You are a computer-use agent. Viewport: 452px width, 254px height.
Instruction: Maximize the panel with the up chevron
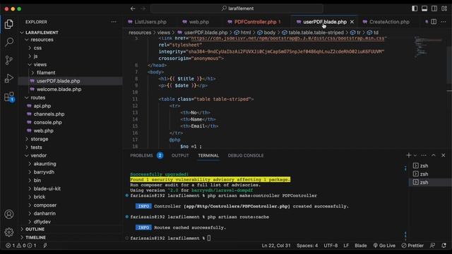[434, 155]
